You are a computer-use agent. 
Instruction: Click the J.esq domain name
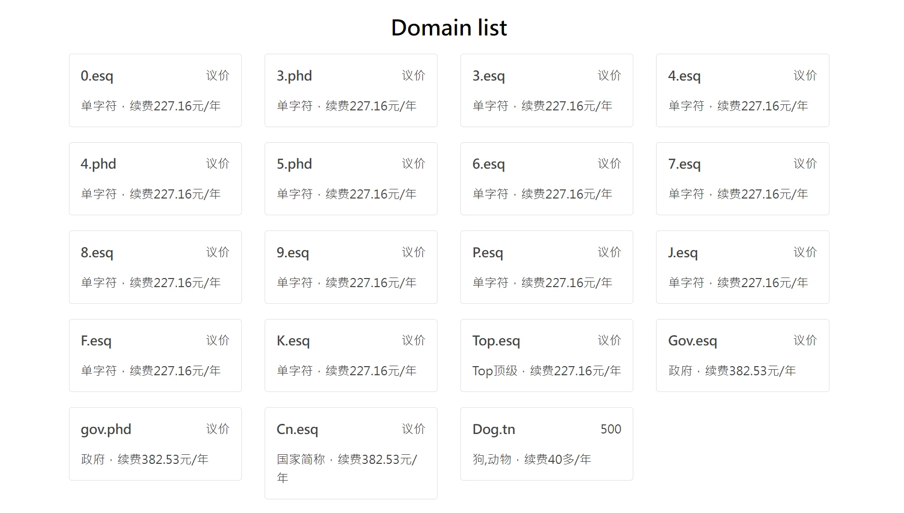click(x=682, y=253)
